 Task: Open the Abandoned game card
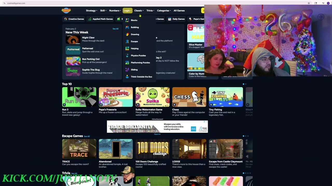click(116, 149)
